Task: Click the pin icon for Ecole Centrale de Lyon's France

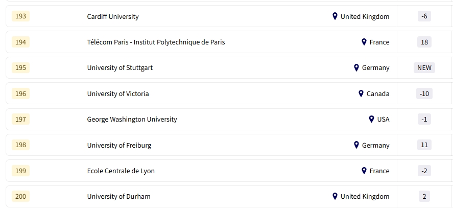Action: (x=364, y=171)
